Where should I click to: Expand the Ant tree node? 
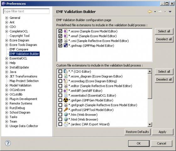[x=7, y=22]
